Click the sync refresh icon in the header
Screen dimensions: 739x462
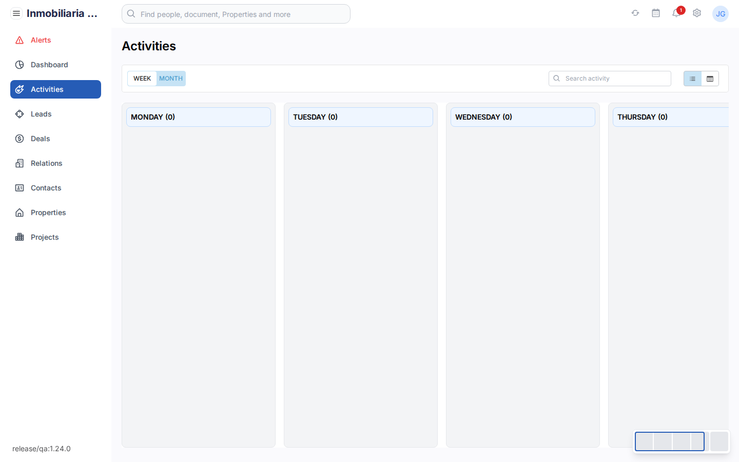coord(635,13)
